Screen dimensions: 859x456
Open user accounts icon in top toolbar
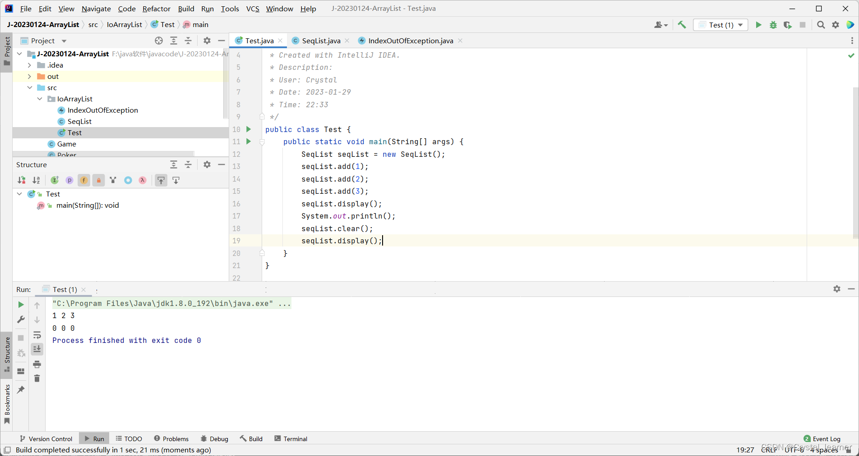coord(660,25)
